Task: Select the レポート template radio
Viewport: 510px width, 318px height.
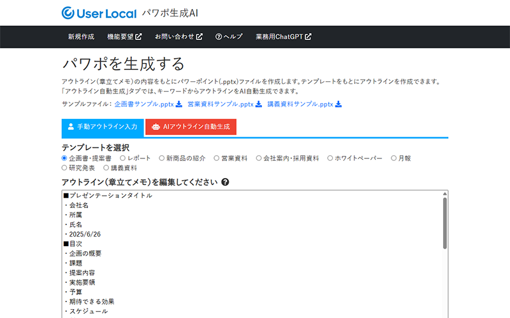Action: 122,158
